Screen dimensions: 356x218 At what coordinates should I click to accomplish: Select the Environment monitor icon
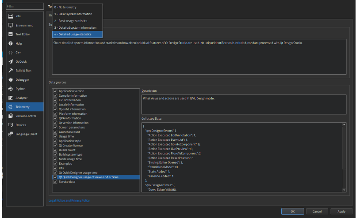click(11, 25)
